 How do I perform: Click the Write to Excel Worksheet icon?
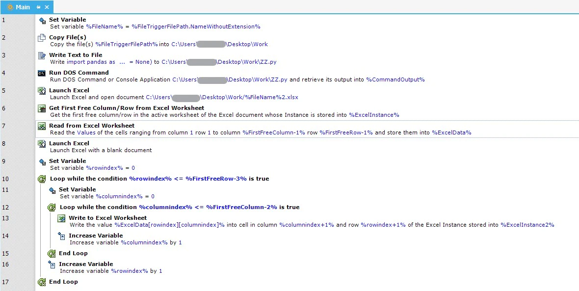[x=61, y=219]
